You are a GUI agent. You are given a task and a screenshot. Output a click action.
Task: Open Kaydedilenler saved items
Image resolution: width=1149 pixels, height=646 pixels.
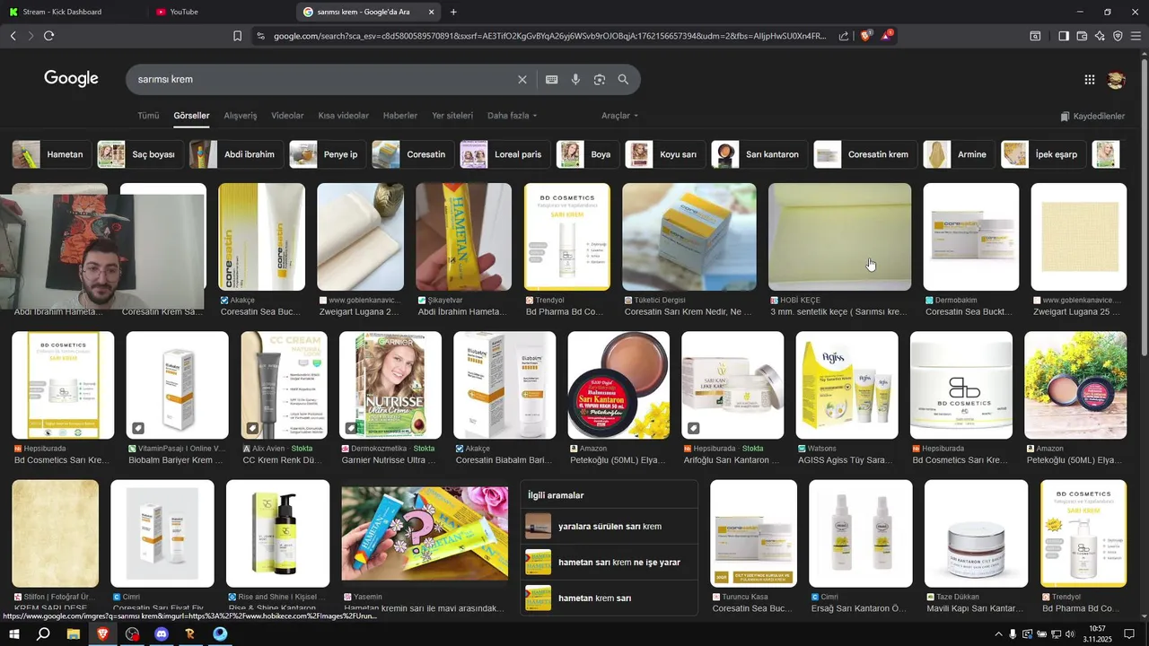click(x=1092, y=117)
